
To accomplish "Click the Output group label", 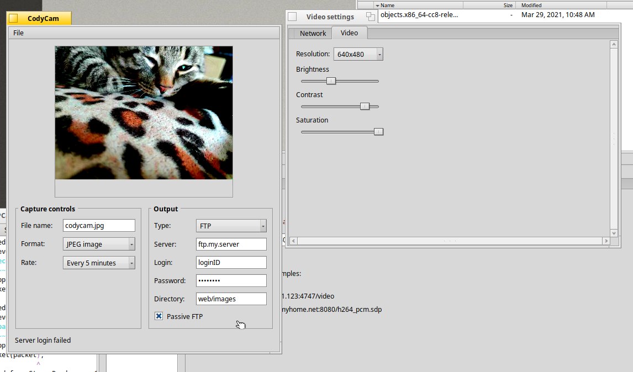I will click(166, 209).
